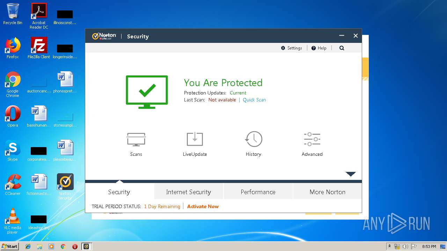Open the Action Center flag icon
The width and height of the screenshot is (447, 251).
tap(414, 246)
